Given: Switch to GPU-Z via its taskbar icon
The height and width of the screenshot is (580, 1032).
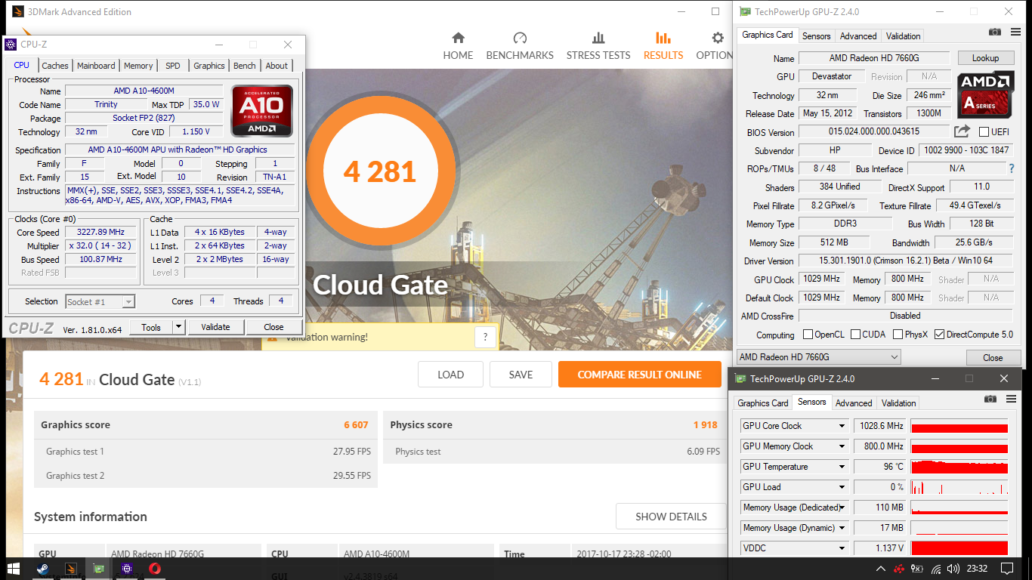Looking at the screenshot, I should pyautogui.click(x=99, y=569).
